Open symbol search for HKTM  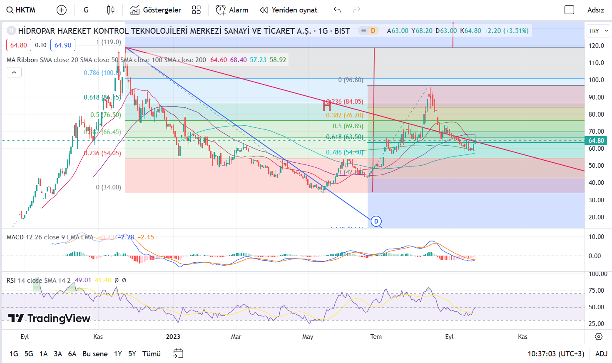point(21,10)
